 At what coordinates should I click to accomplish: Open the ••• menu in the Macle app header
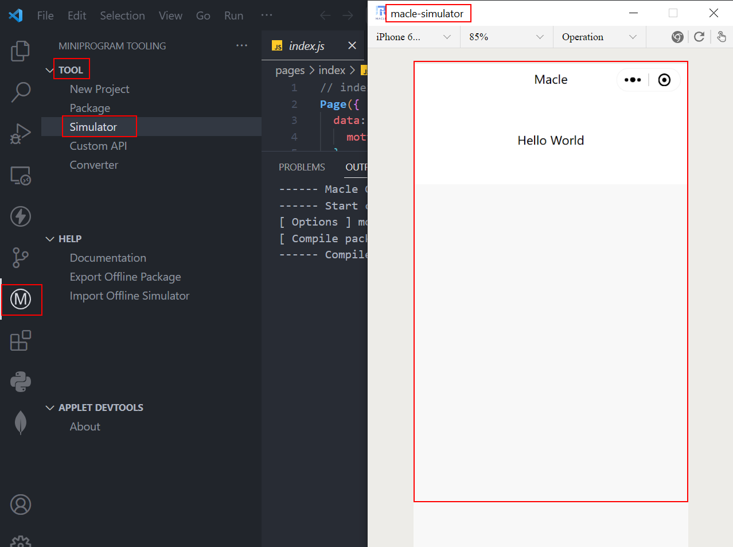633,80
